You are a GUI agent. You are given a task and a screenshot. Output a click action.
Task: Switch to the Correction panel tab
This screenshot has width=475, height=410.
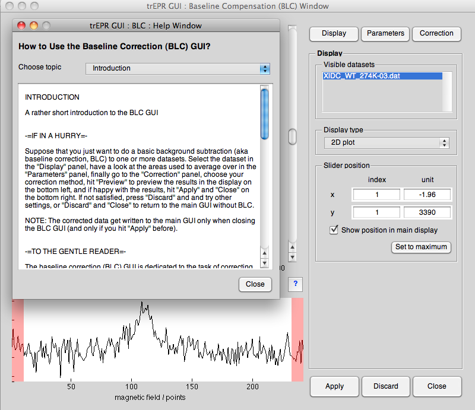click(436, 34)
